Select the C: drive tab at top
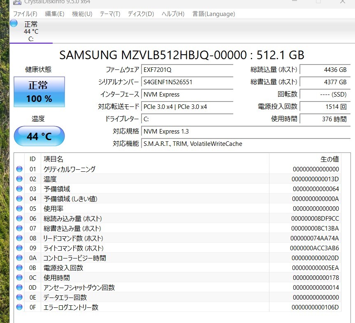The width and height of the screenshot is (355, 323). (x=31, y=31)
